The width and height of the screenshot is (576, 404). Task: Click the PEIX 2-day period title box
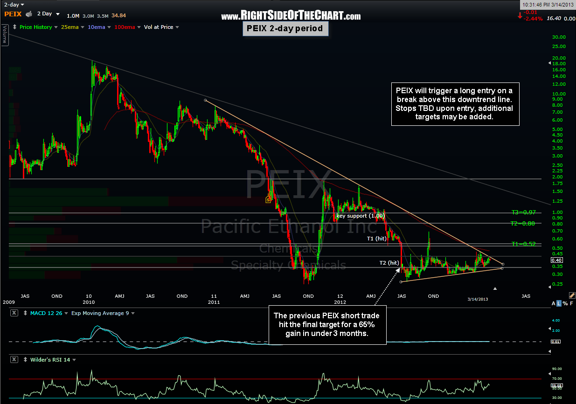[285, 29]
